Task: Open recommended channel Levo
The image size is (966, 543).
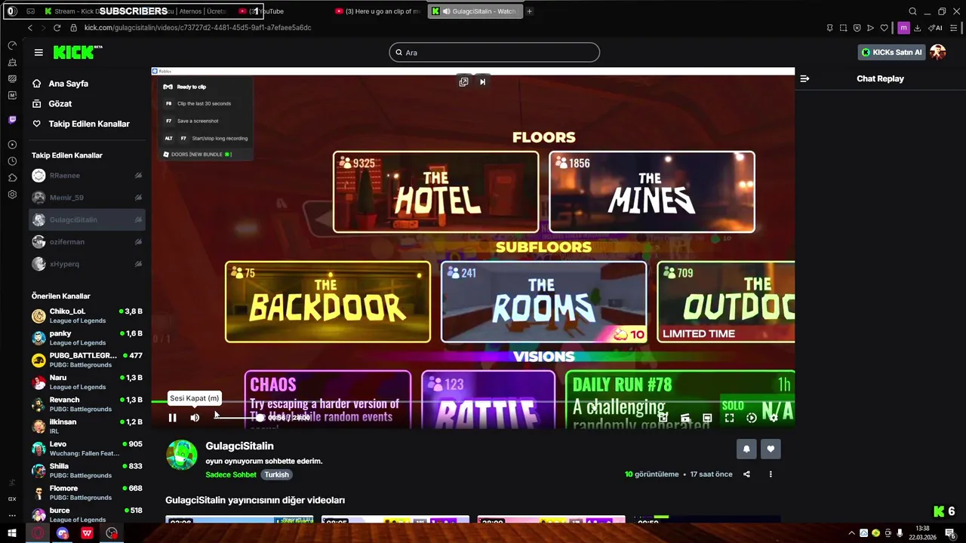Action: coord(87,449)
